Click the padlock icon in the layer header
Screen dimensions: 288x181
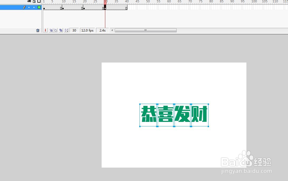(34, 1)
